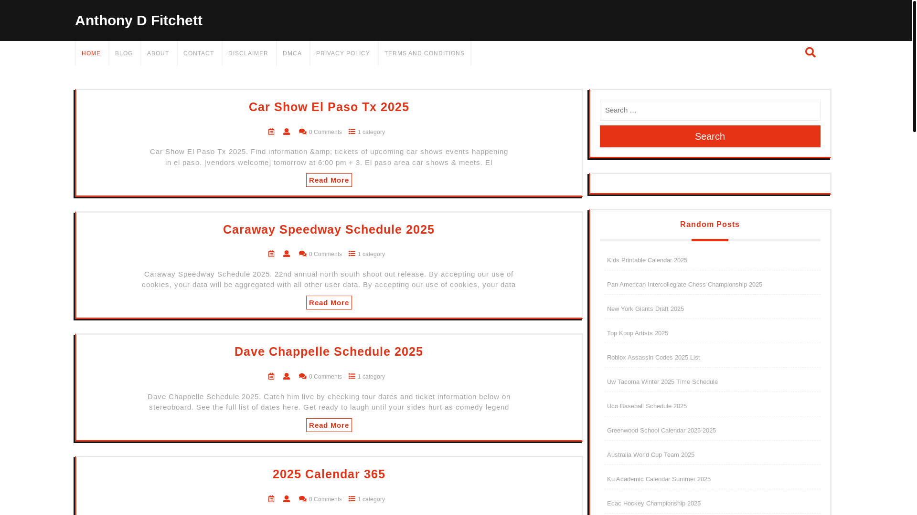Open the Car Show El Paso Tx 2025 post title
This screenshot has width=917, height=515.
point(329,107)
